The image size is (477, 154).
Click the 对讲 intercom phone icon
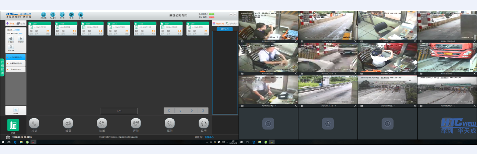pyautogui.click(x=34, y=123)
